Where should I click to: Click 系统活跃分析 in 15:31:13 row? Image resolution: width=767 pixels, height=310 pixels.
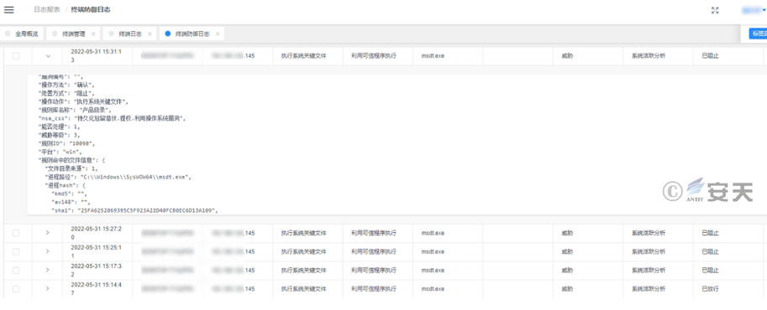[x=649, y=56]
